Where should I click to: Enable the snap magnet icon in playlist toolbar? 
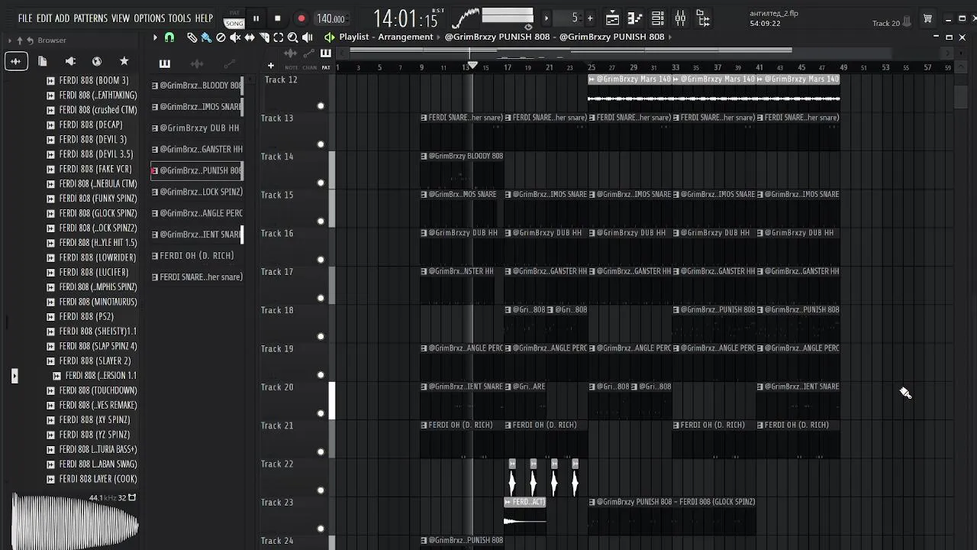[169, 37]
